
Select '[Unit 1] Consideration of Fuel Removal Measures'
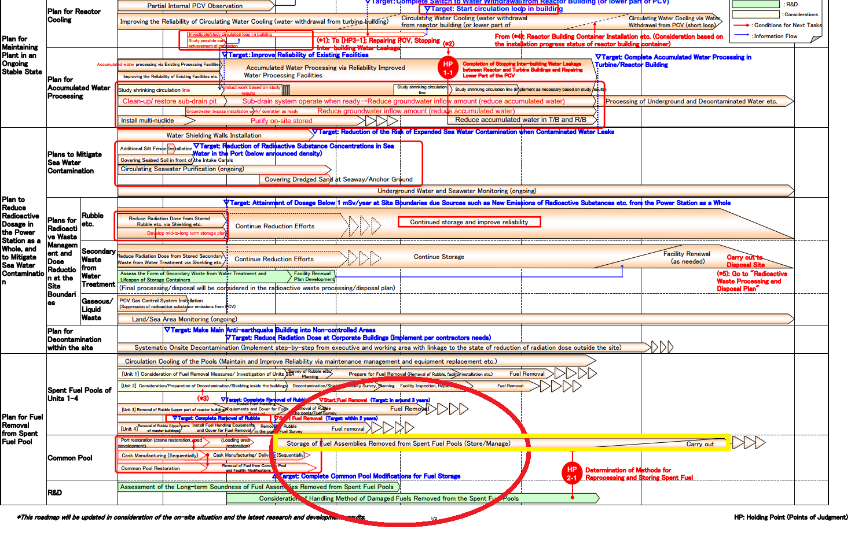pos(204,374)
